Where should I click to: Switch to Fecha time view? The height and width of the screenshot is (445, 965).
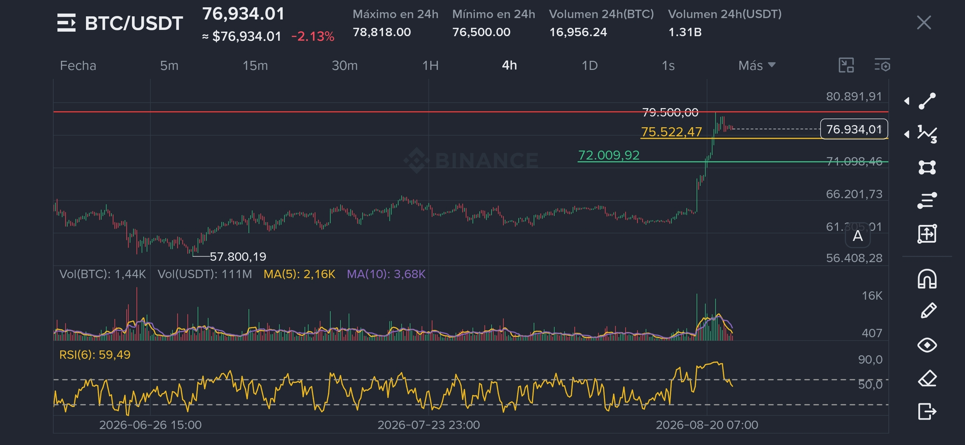pos(78,65)
